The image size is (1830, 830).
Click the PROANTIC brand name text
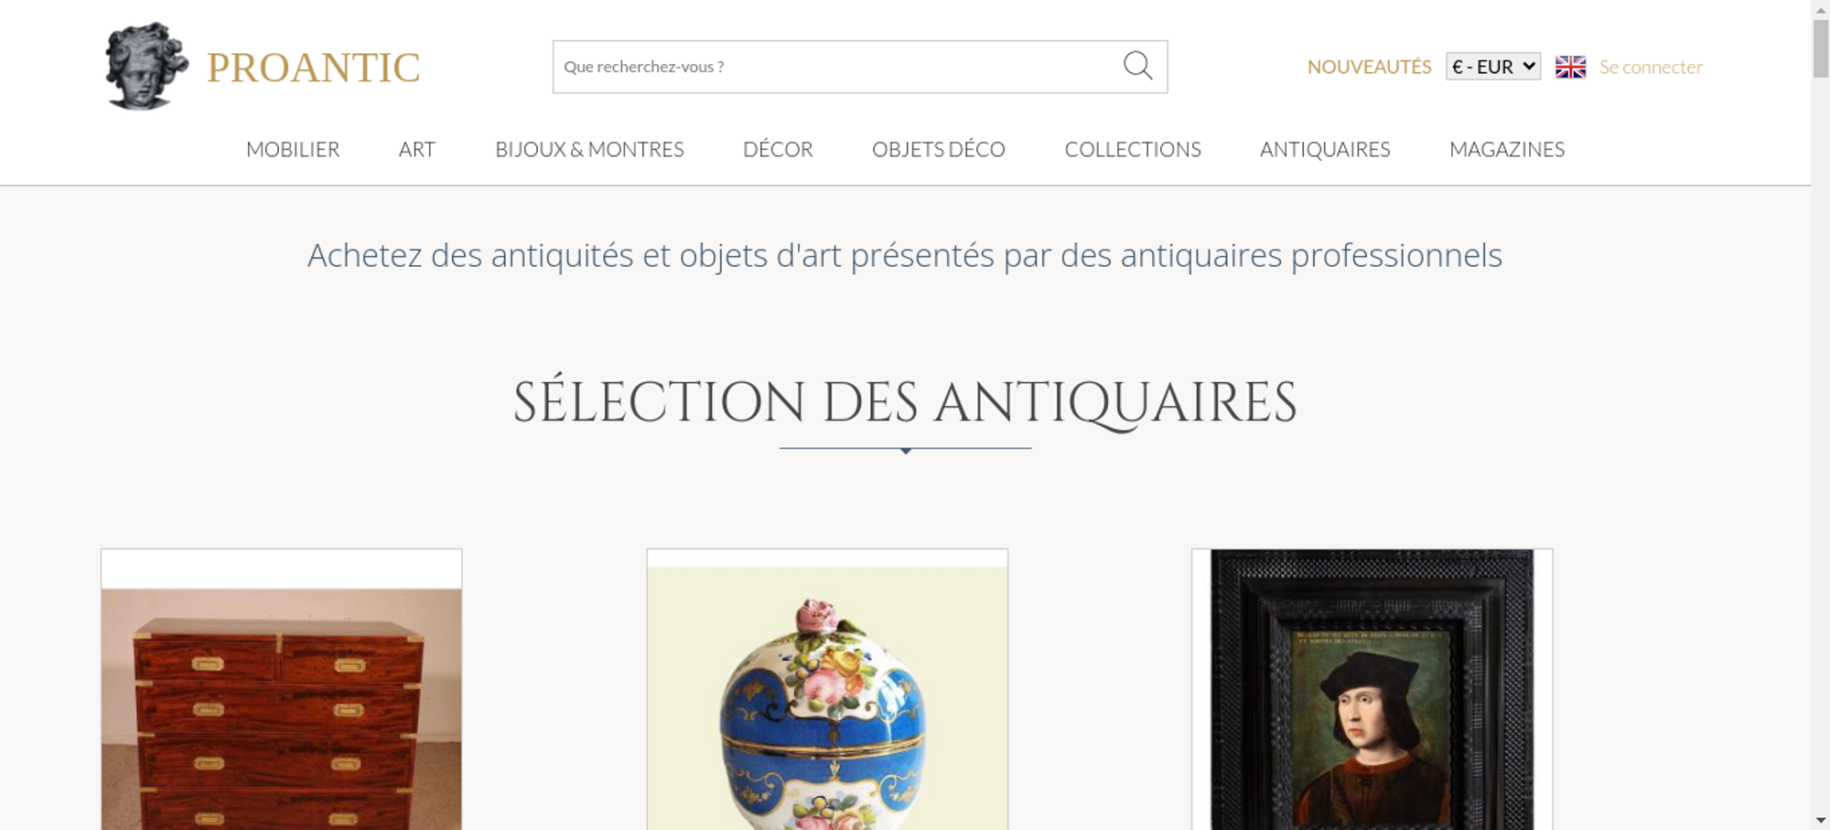point(313,68)
